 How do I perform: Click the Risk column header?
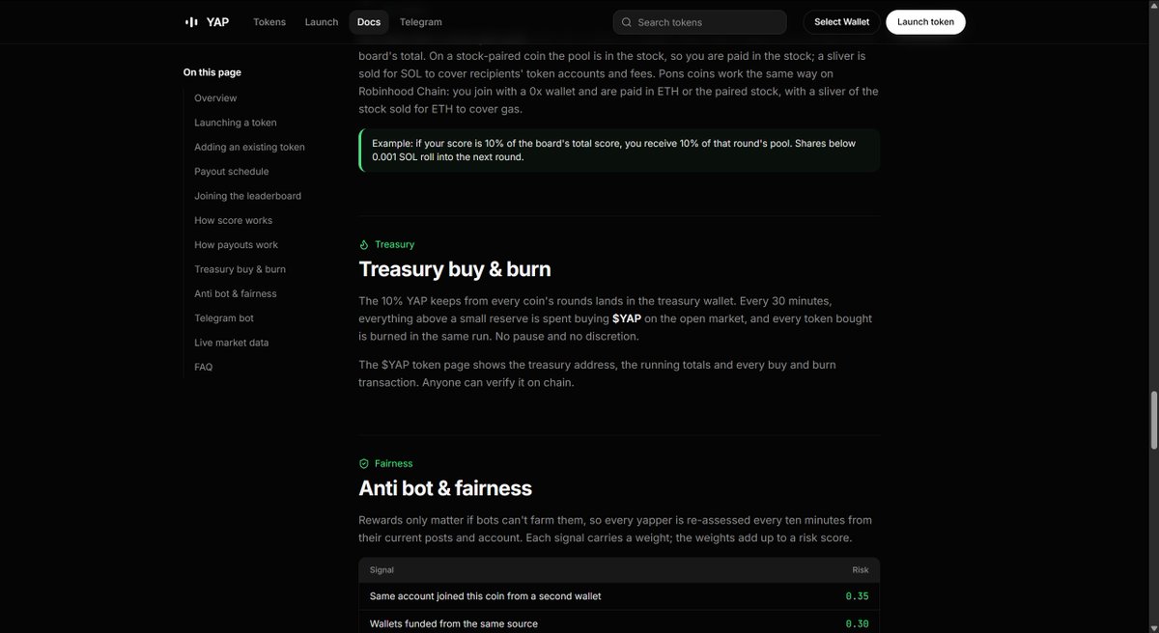[861, 570]
